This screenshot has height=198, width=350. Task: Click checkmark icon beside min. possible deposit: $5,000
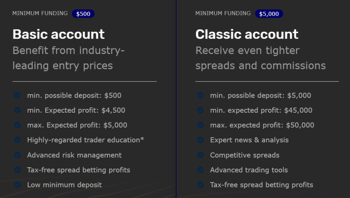coord(200,96)
